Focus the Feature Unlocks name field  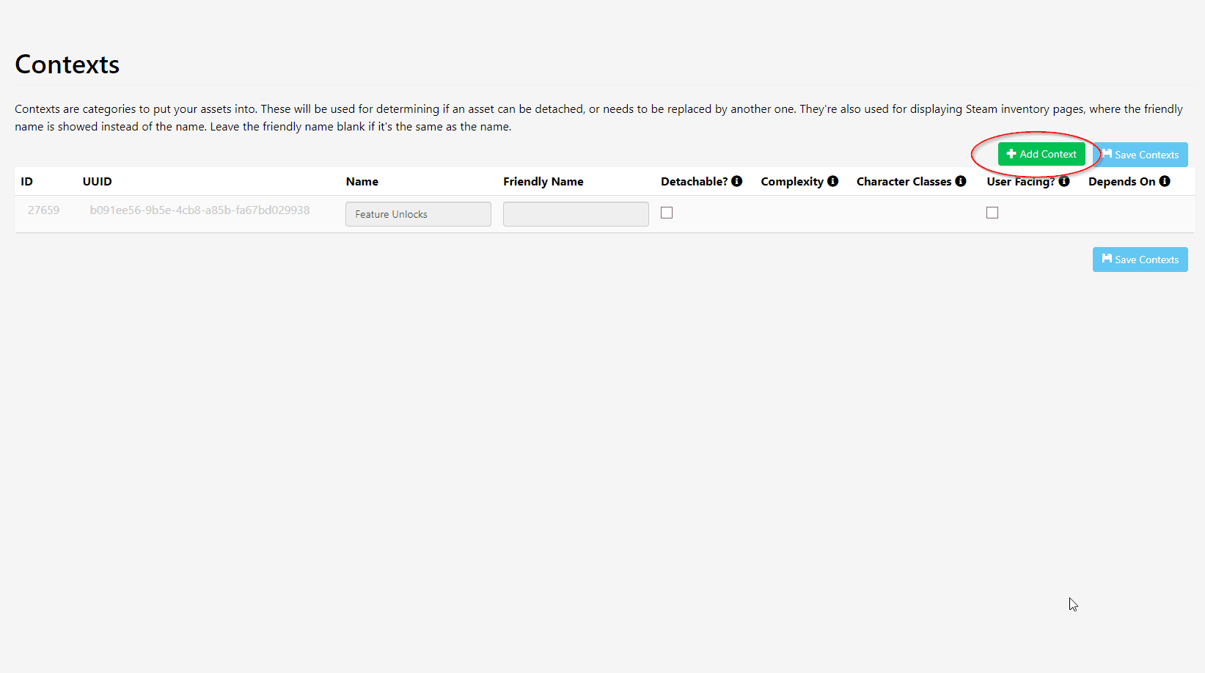point(418,214)
